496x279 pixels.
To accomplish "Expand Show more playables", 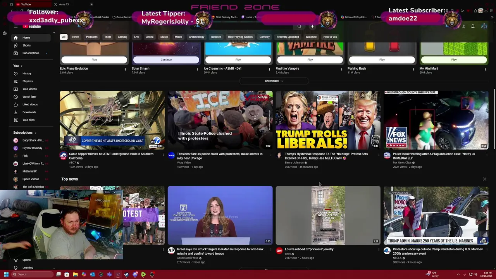I will (274, 81).
